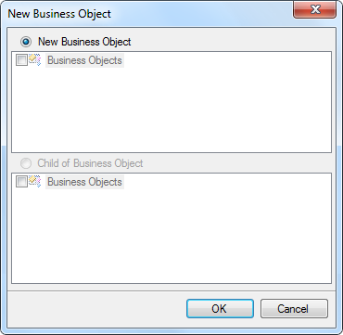Screen dimensions: 343x335
Task: Click empty area of the lower tree list
Action: point(171,237)
